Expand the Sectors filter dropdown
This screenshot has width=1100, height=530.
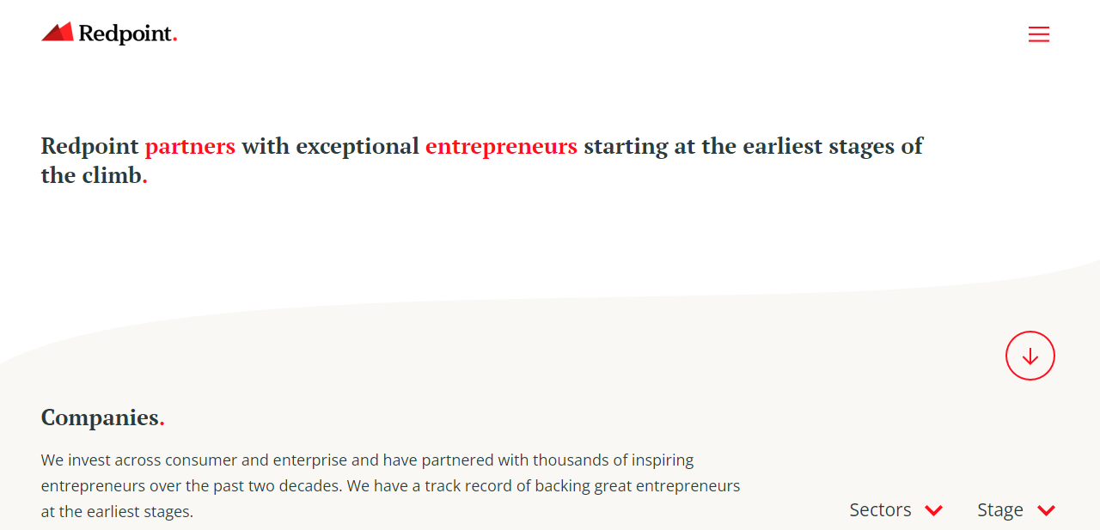(x=881, y=510)
